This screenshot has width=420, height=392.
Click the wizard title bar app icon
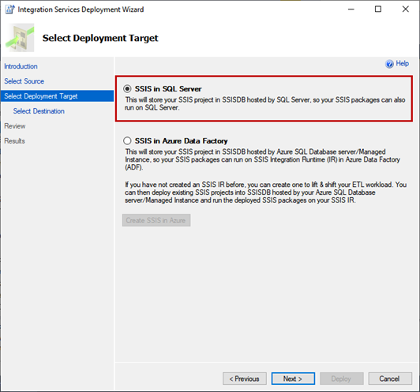[10, 9]
